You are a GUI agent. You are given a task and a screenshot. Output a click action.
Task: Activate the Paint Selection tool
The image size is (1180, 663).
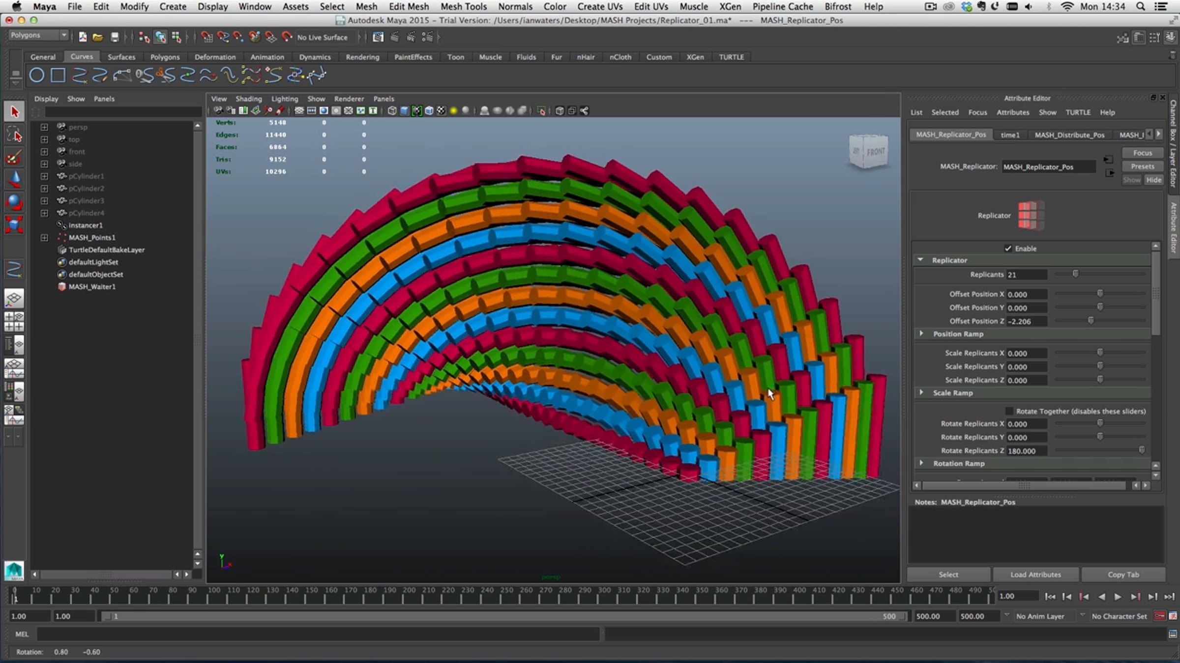pos(14,158)
